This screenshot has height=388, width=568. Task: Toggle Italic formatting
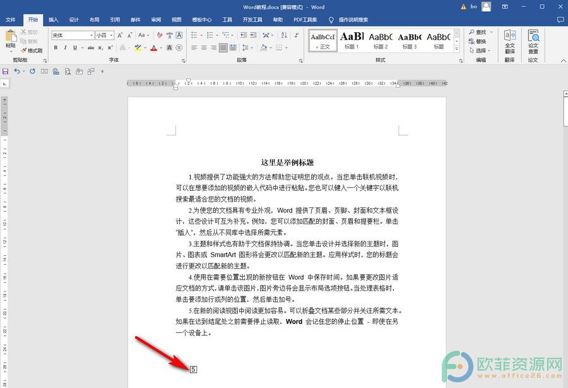pyautogui.click(x=65, y=47)
